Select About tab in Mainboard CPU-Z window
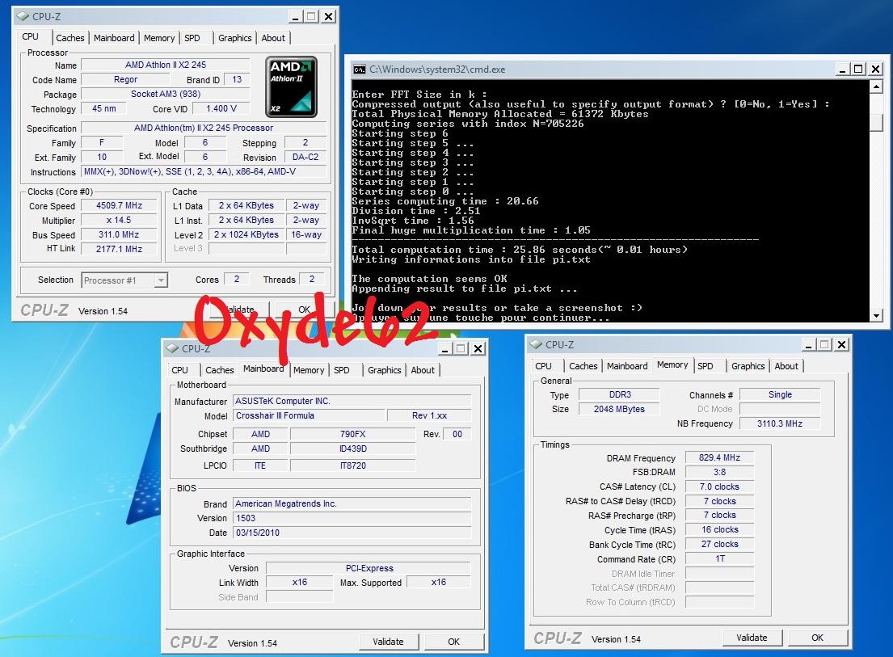893x657 pixels. pyautogui.click(x=423, y=370)
